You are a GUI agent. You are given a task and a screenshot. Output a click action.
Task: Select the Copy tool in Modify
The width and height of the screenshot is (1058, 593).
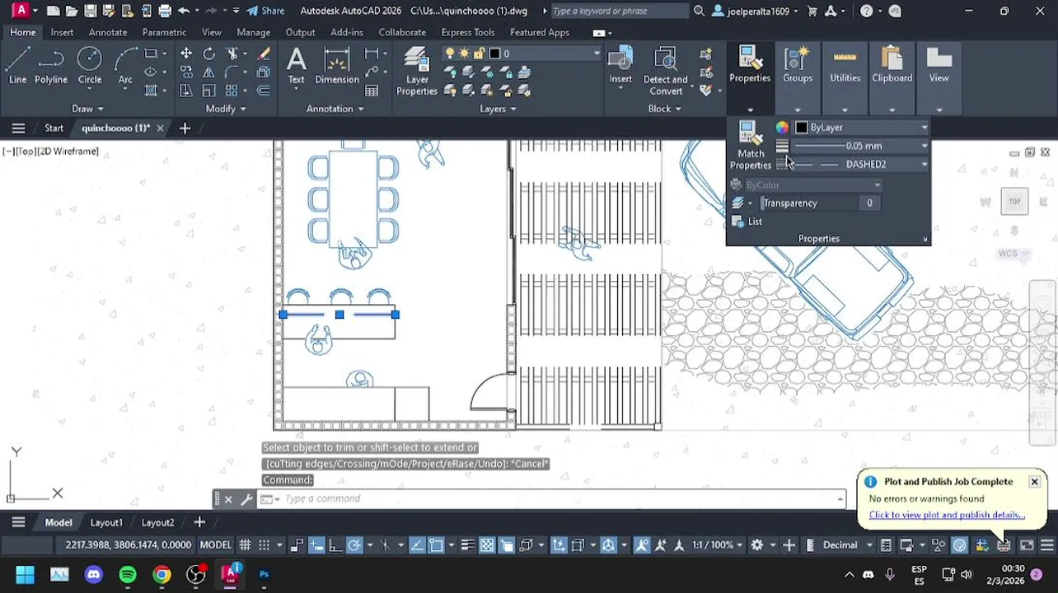[186, 72]
